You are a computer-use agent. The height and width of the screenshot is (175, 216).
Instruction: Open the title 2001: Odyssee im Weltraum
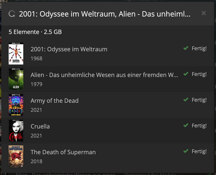(x=69, y=49)
